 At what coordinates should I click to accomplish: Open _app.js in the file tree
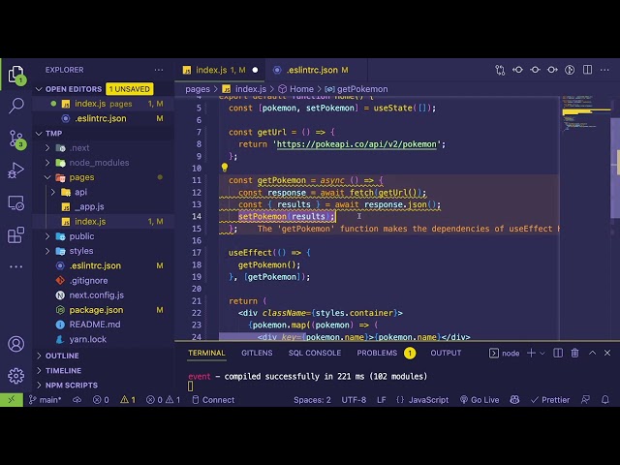[x=90, y=206]
